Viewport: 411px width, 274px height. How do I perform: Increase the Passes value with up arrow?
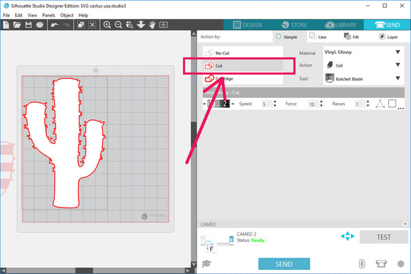point(368,101)
